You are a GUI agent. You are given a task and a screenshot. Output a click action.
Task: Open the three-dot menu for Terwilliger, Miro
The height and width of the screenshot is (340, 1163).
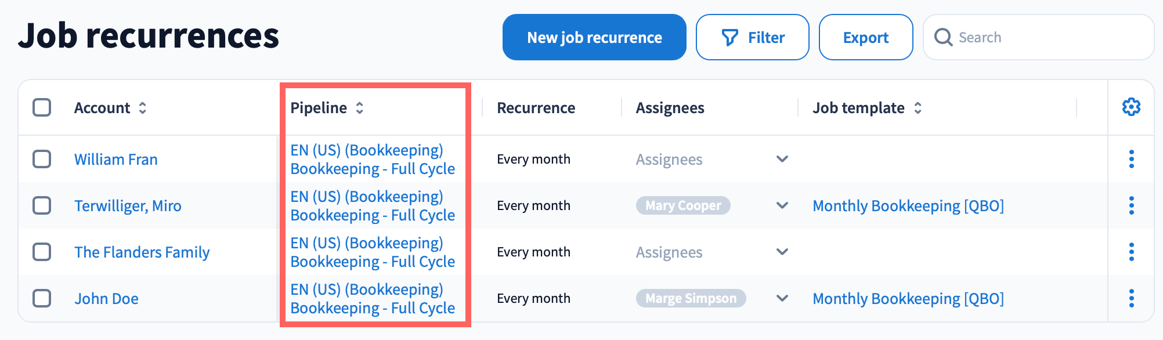point(1131,205)
